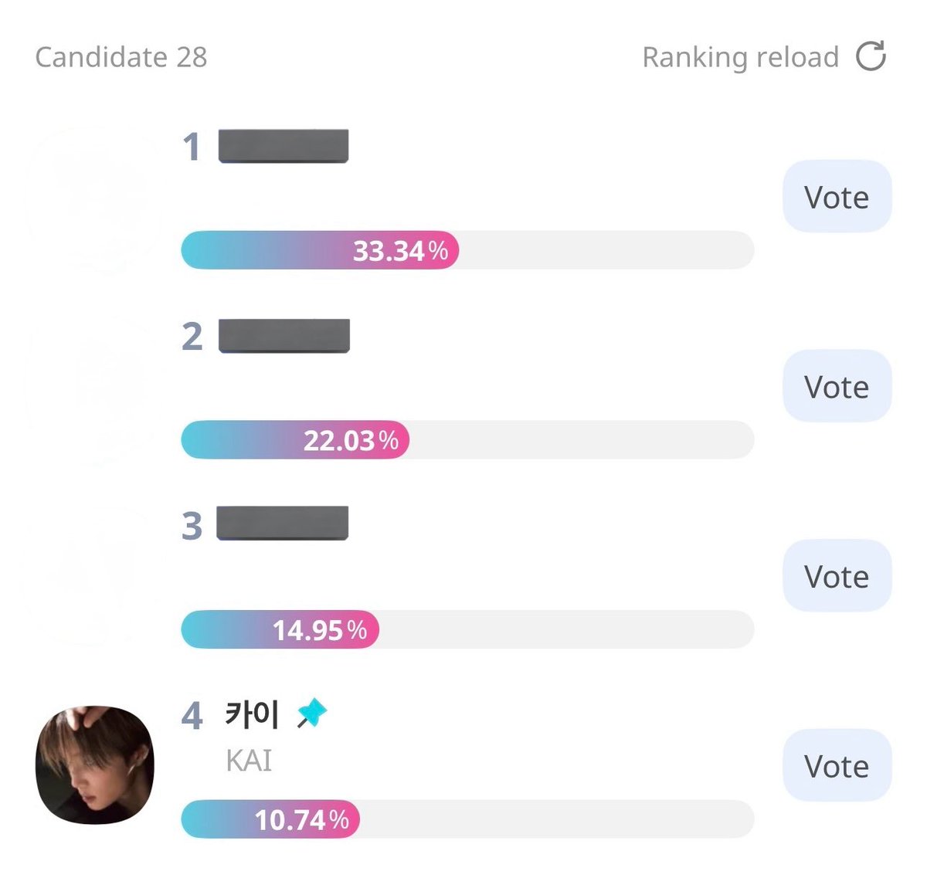The image size is (927, 878).
Task: Click the Korean name 카이
Action: [x=252, y=714]
